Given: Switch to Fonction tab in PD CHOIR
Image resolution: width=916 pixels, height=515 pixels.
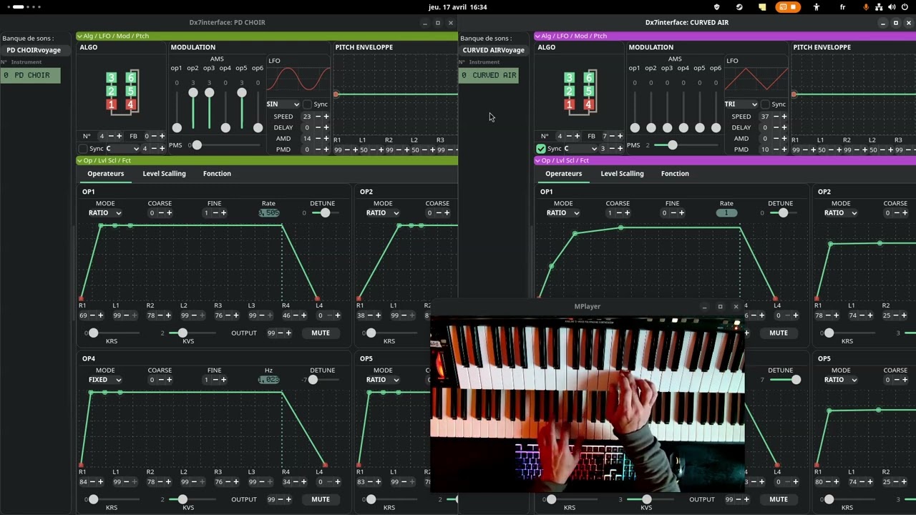Looking at the screenshot, I should (x=217, y=174).
